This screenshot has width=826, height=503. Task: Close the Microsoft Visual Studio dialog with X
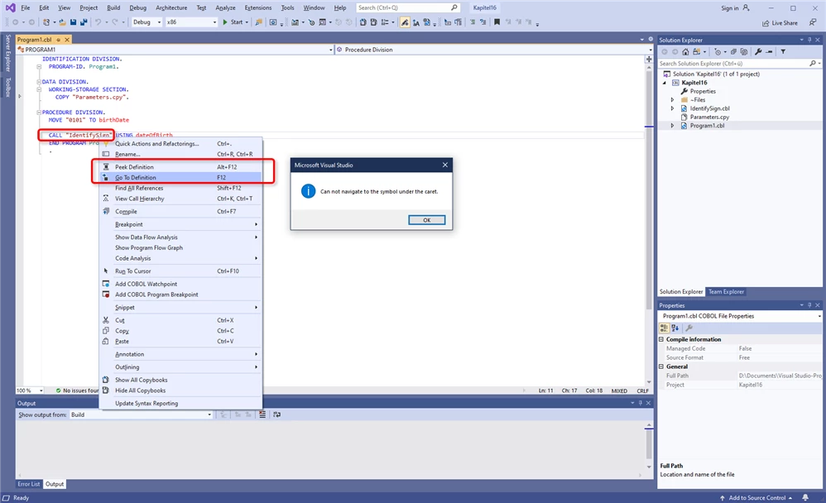click(445, 165)
